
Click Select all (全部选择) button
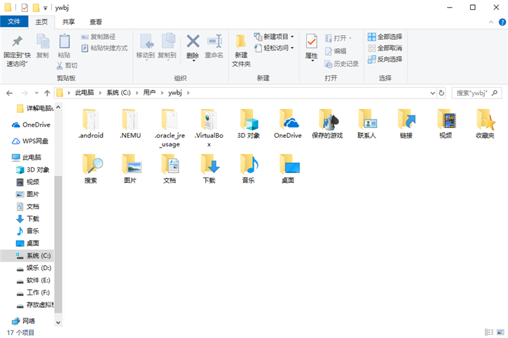[384, 36]
